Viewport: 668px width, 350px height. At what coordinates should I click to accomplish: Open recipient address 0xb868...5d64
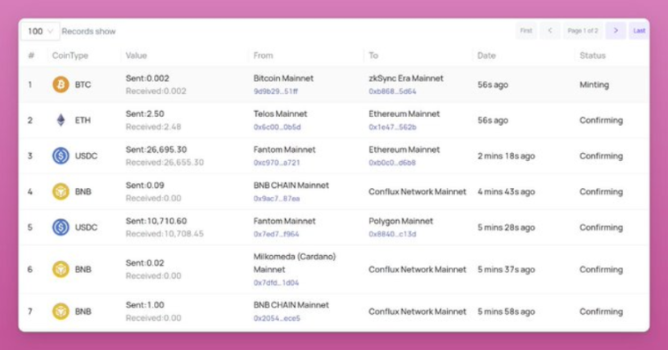click(392, 91)
